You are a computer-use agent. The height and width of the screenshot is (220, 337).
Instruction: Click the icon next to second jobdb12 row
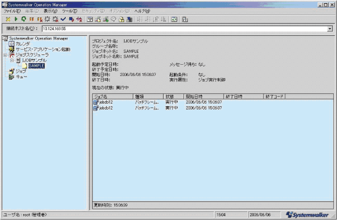tap(96, 108)
